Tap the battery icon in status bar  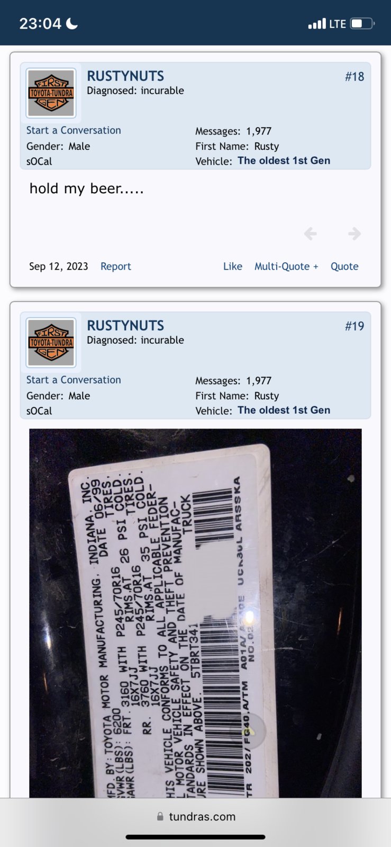click(x=362, y=24)
